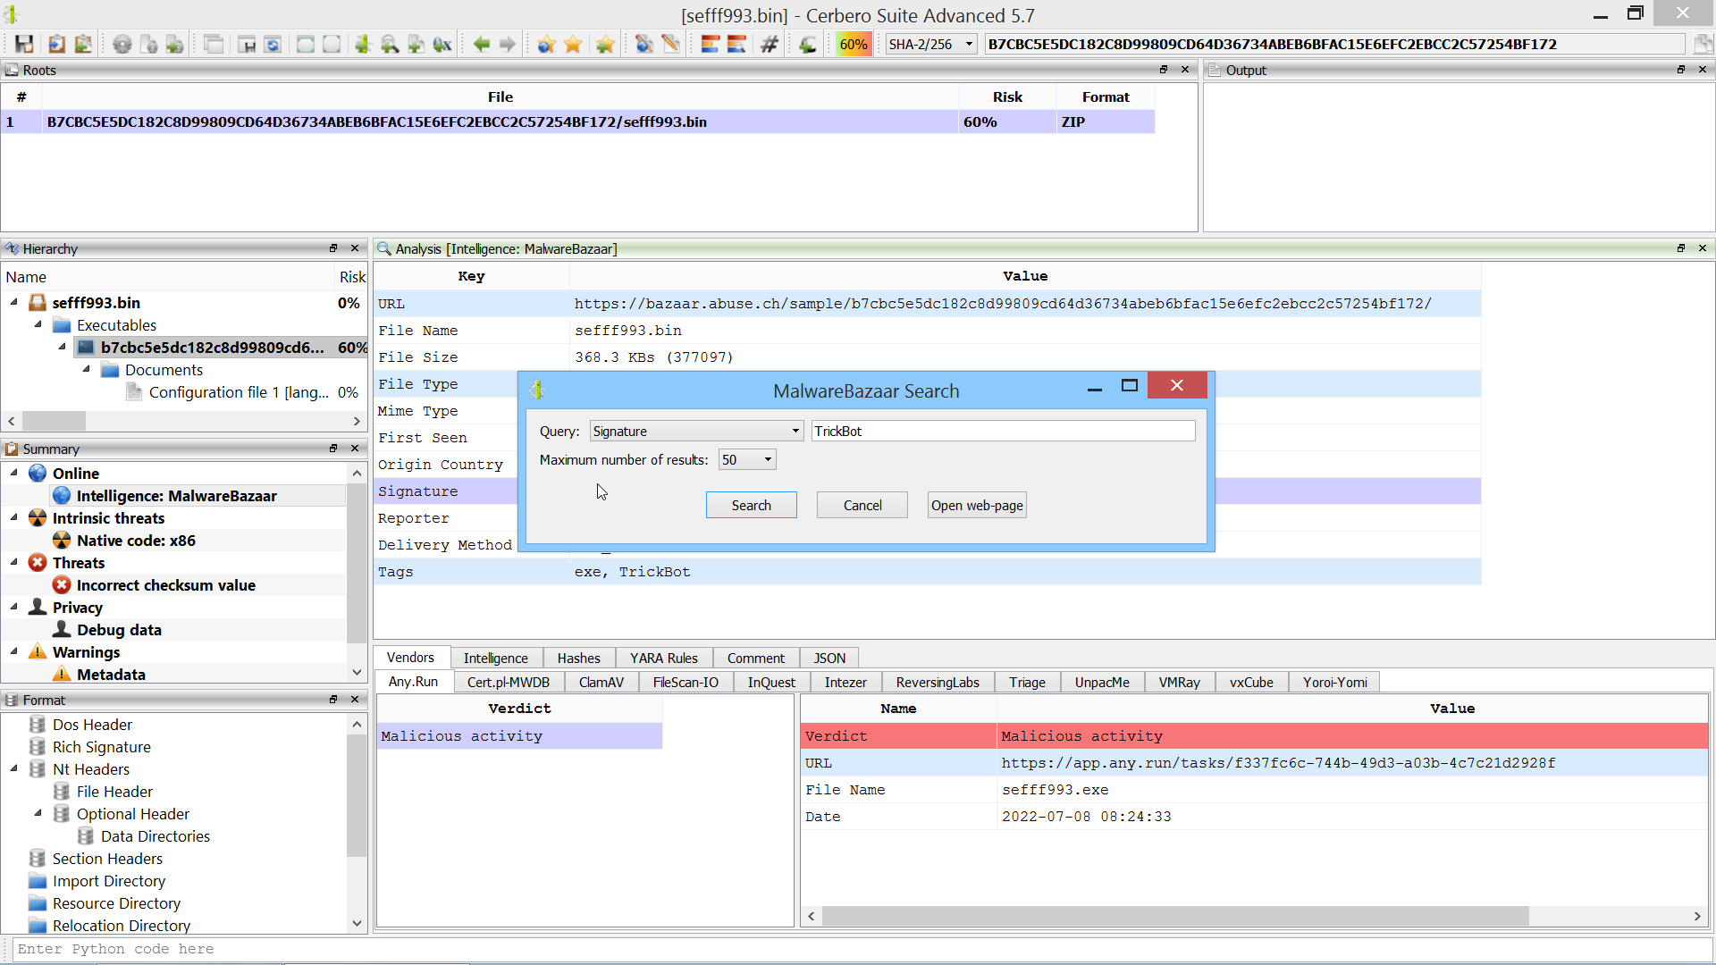Open the Query type Signature dropdown

(x=696, y=432)
